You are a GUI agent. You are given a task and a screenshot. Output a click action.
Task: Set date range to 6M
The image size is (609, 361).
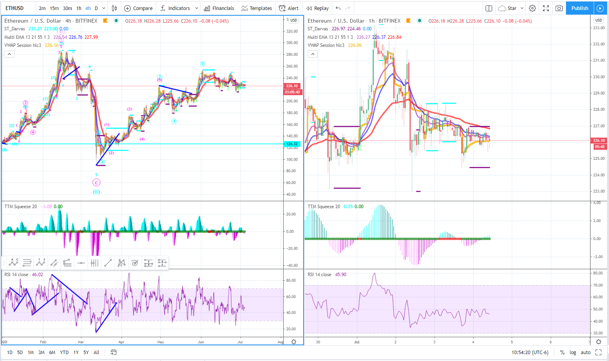(52, 352)
